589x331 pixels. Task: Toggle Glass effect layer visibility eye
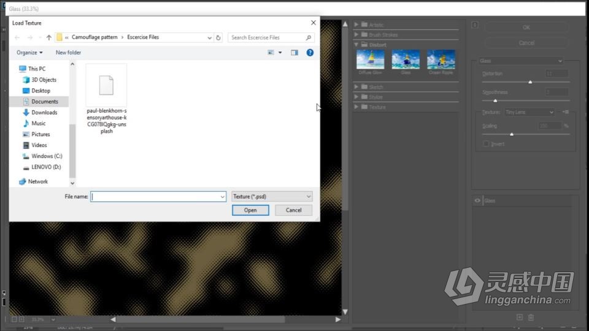(477, 201)
